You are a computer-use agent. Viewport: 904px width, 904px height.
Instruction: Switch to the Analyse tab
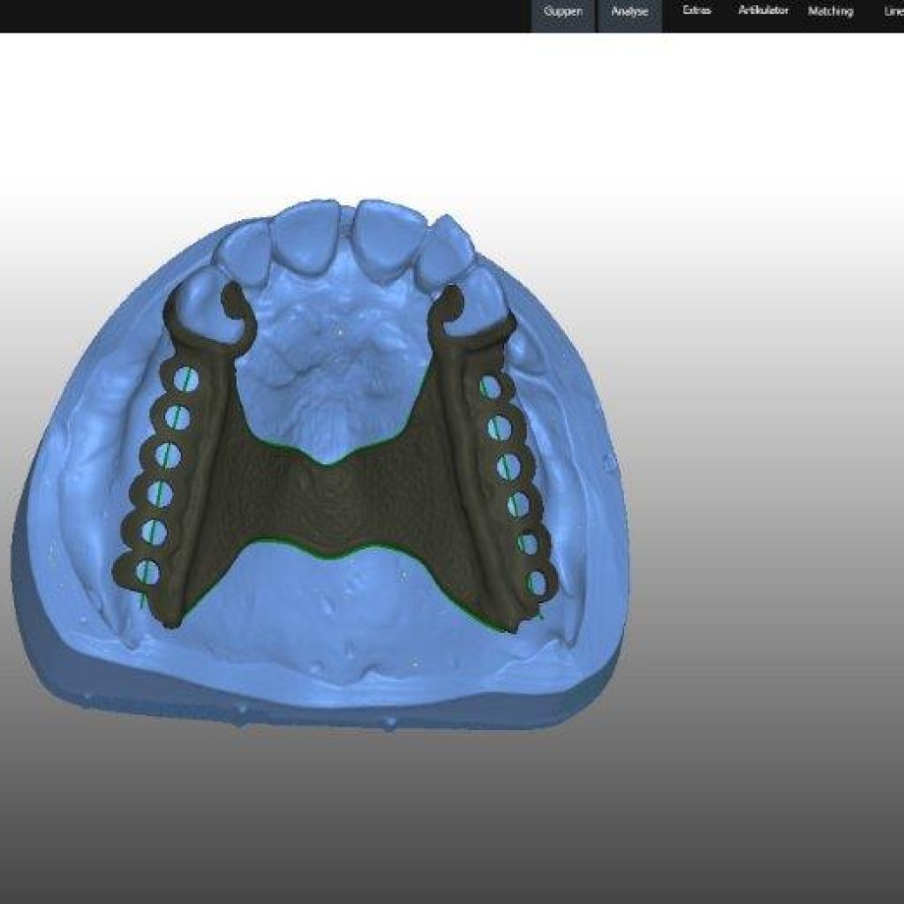tap(629, 12)
